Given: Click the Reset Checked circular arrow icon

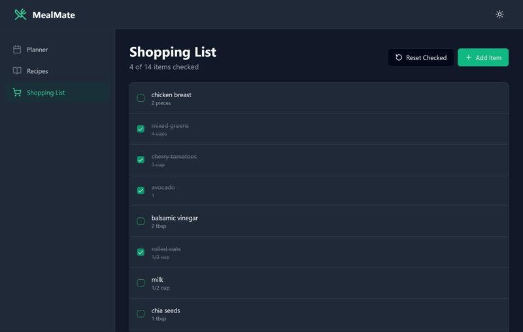Looking at the screenshot, I should point(399,57).
